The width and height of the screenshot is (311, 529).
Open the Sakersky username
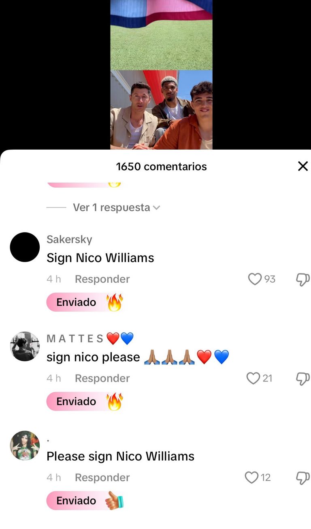pyautogui.click(x=69, y=239)
